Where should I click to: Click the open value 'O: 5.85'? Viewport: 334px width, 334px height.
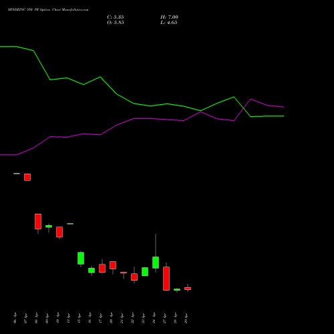point(116,23)
